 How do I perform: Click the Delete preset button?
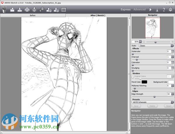point(152,106)
